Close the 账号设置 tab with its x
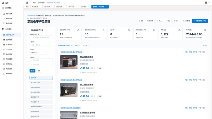This screenshot has width=212, height=119. 76,7
